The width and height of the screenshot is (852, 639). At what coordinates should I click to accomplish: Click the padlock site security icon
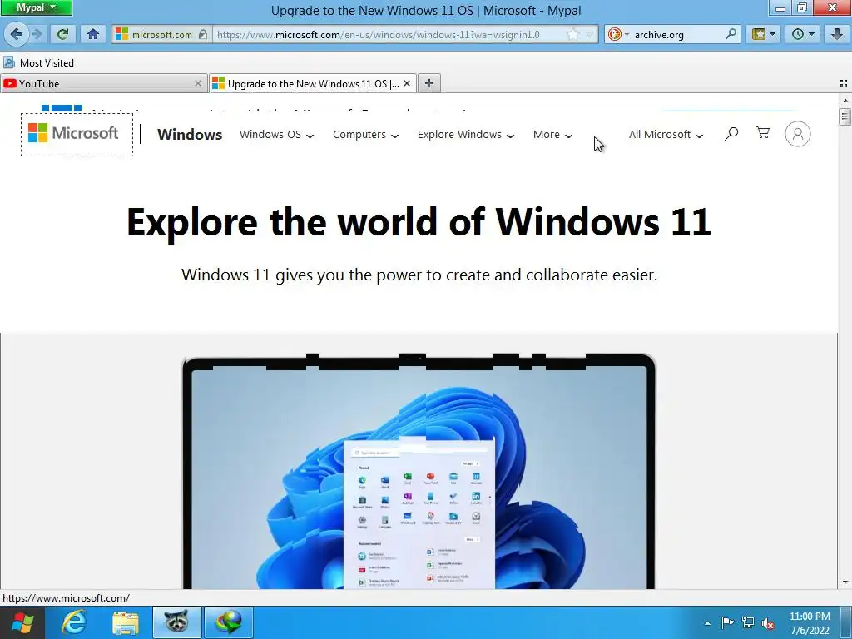tap(203, 35)
